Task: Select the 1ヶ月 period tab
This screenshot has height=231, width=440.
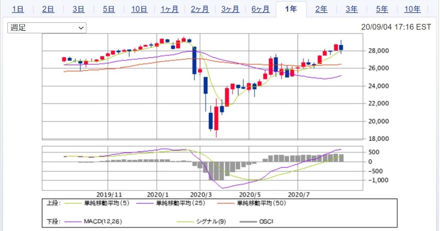Action: 169,9
